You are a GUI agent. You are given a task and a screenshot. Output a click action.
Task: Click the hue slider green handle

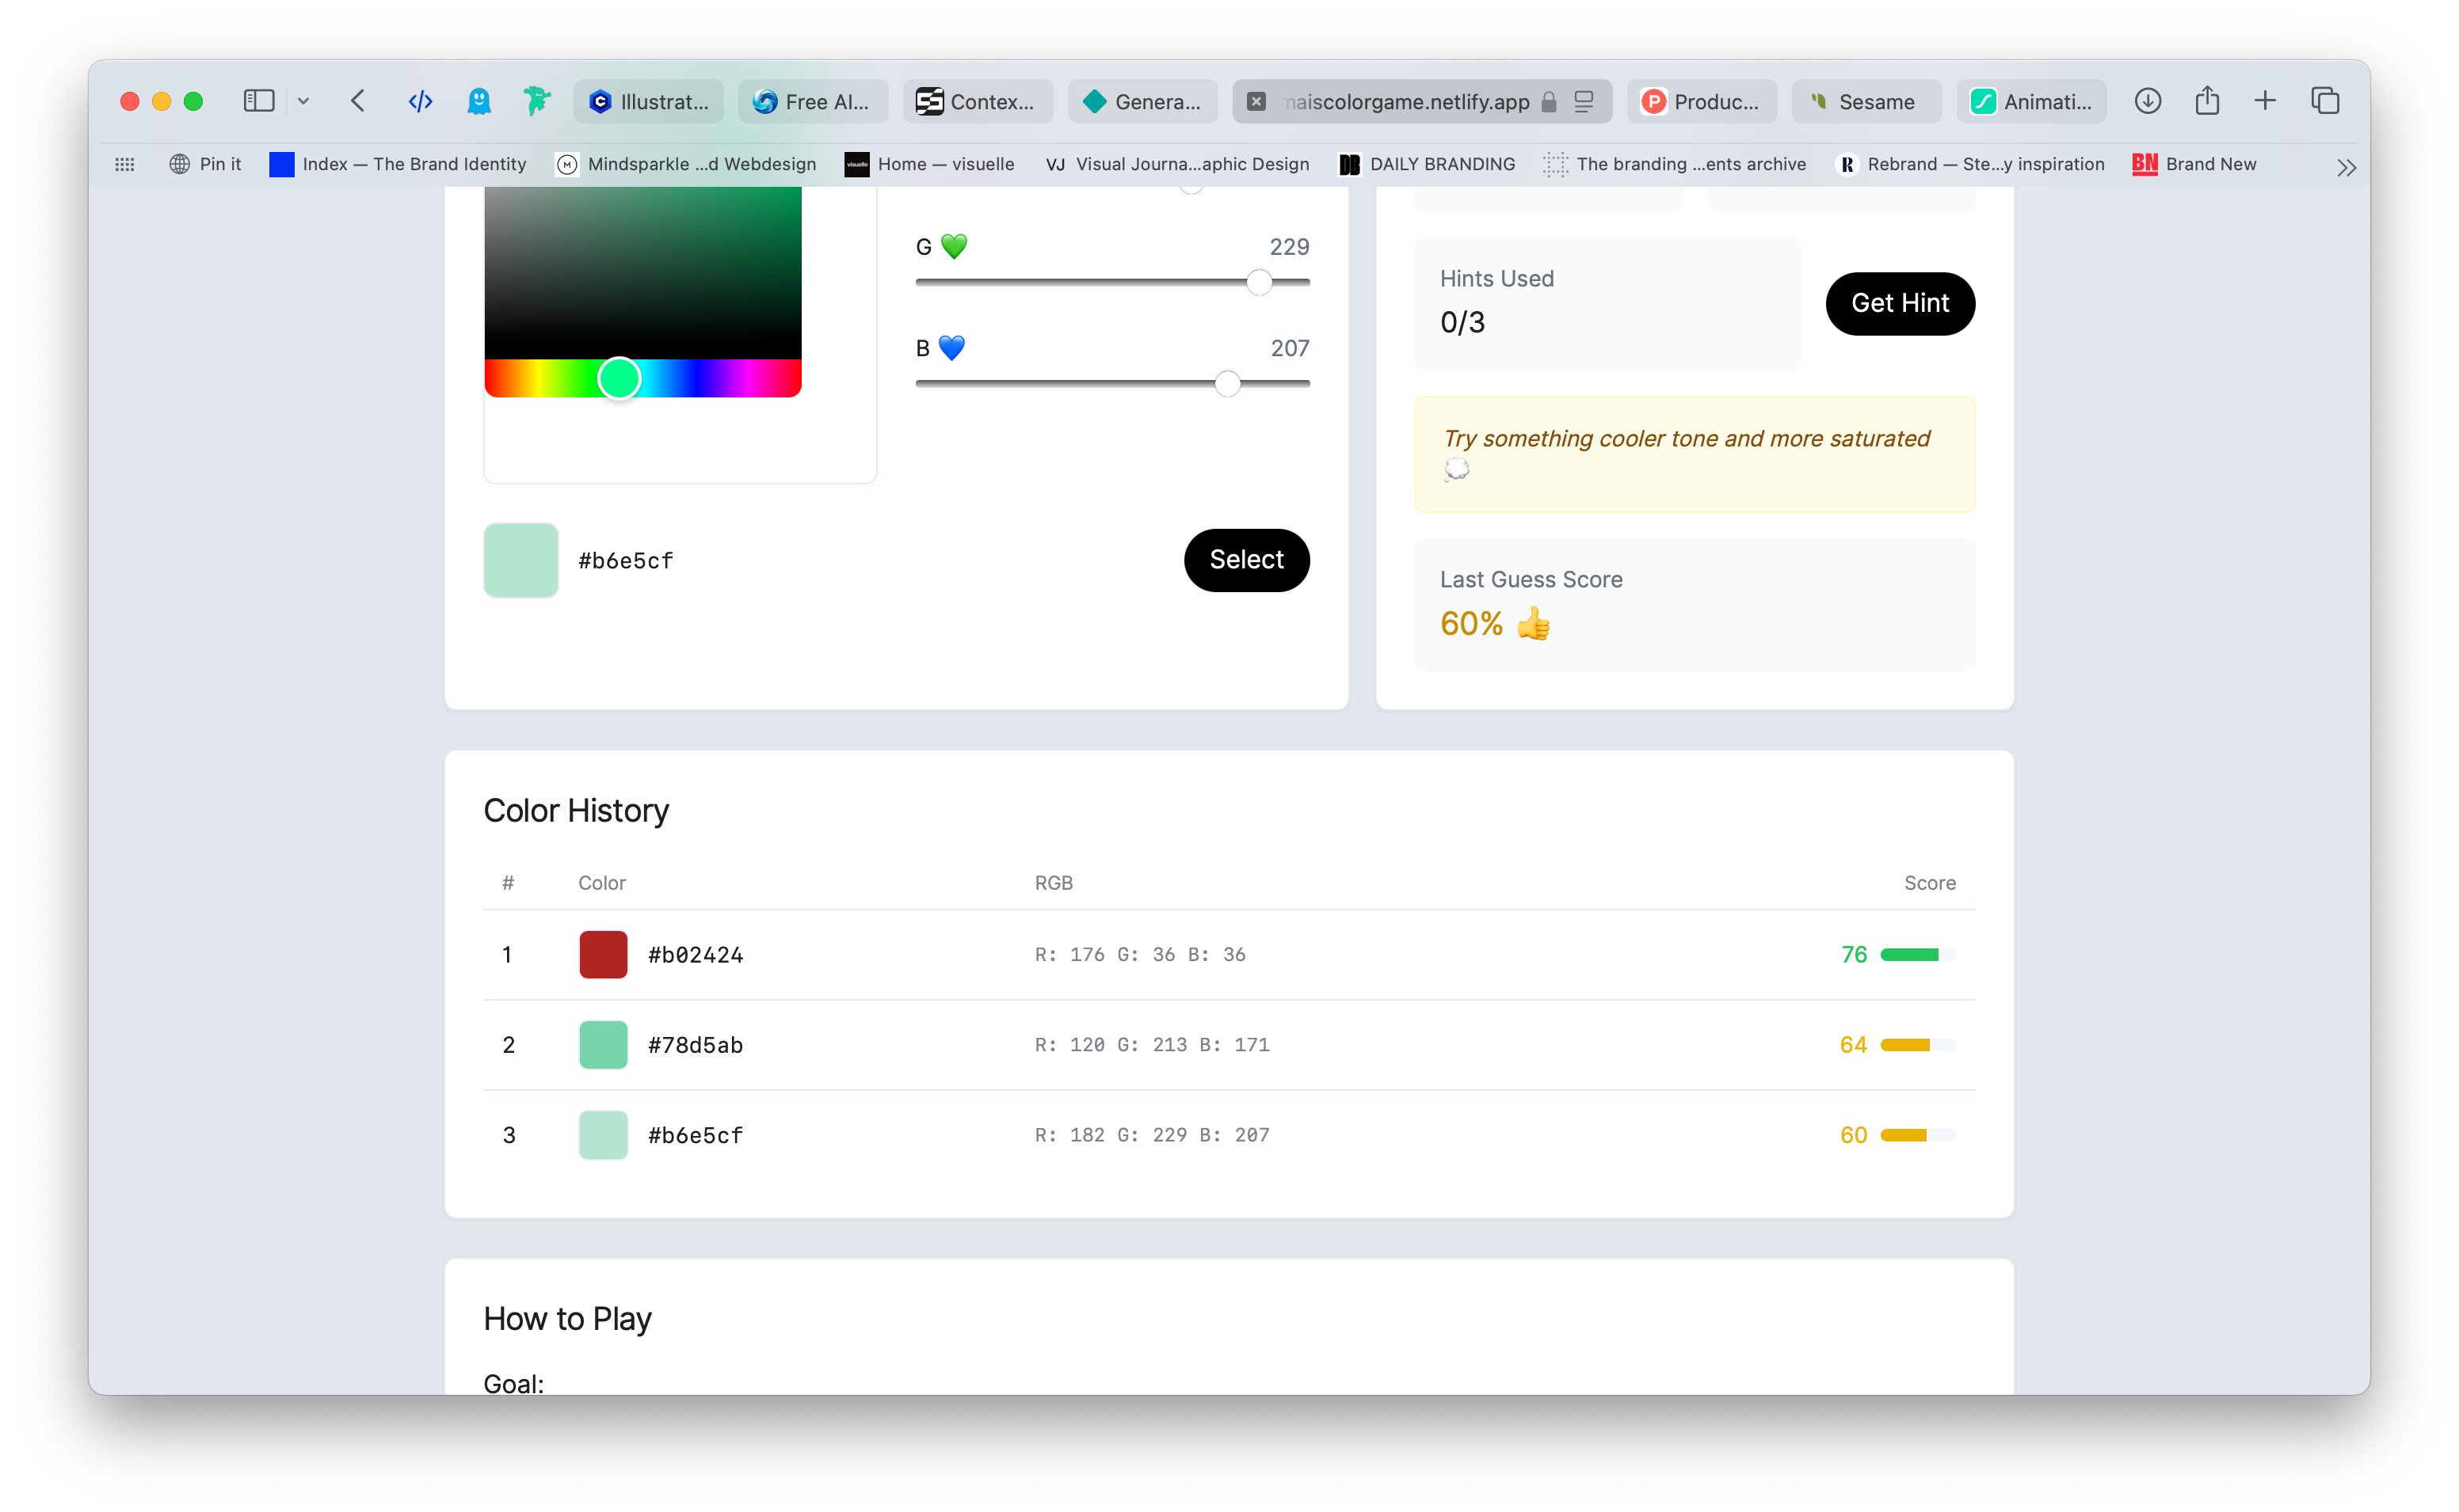pos(620,378)
